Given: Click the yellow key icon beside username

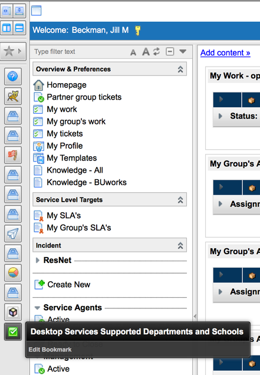Looking at the screenshot, I should [137, 31].
